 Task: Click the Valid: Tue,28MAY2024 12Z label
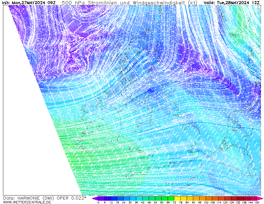231,3
